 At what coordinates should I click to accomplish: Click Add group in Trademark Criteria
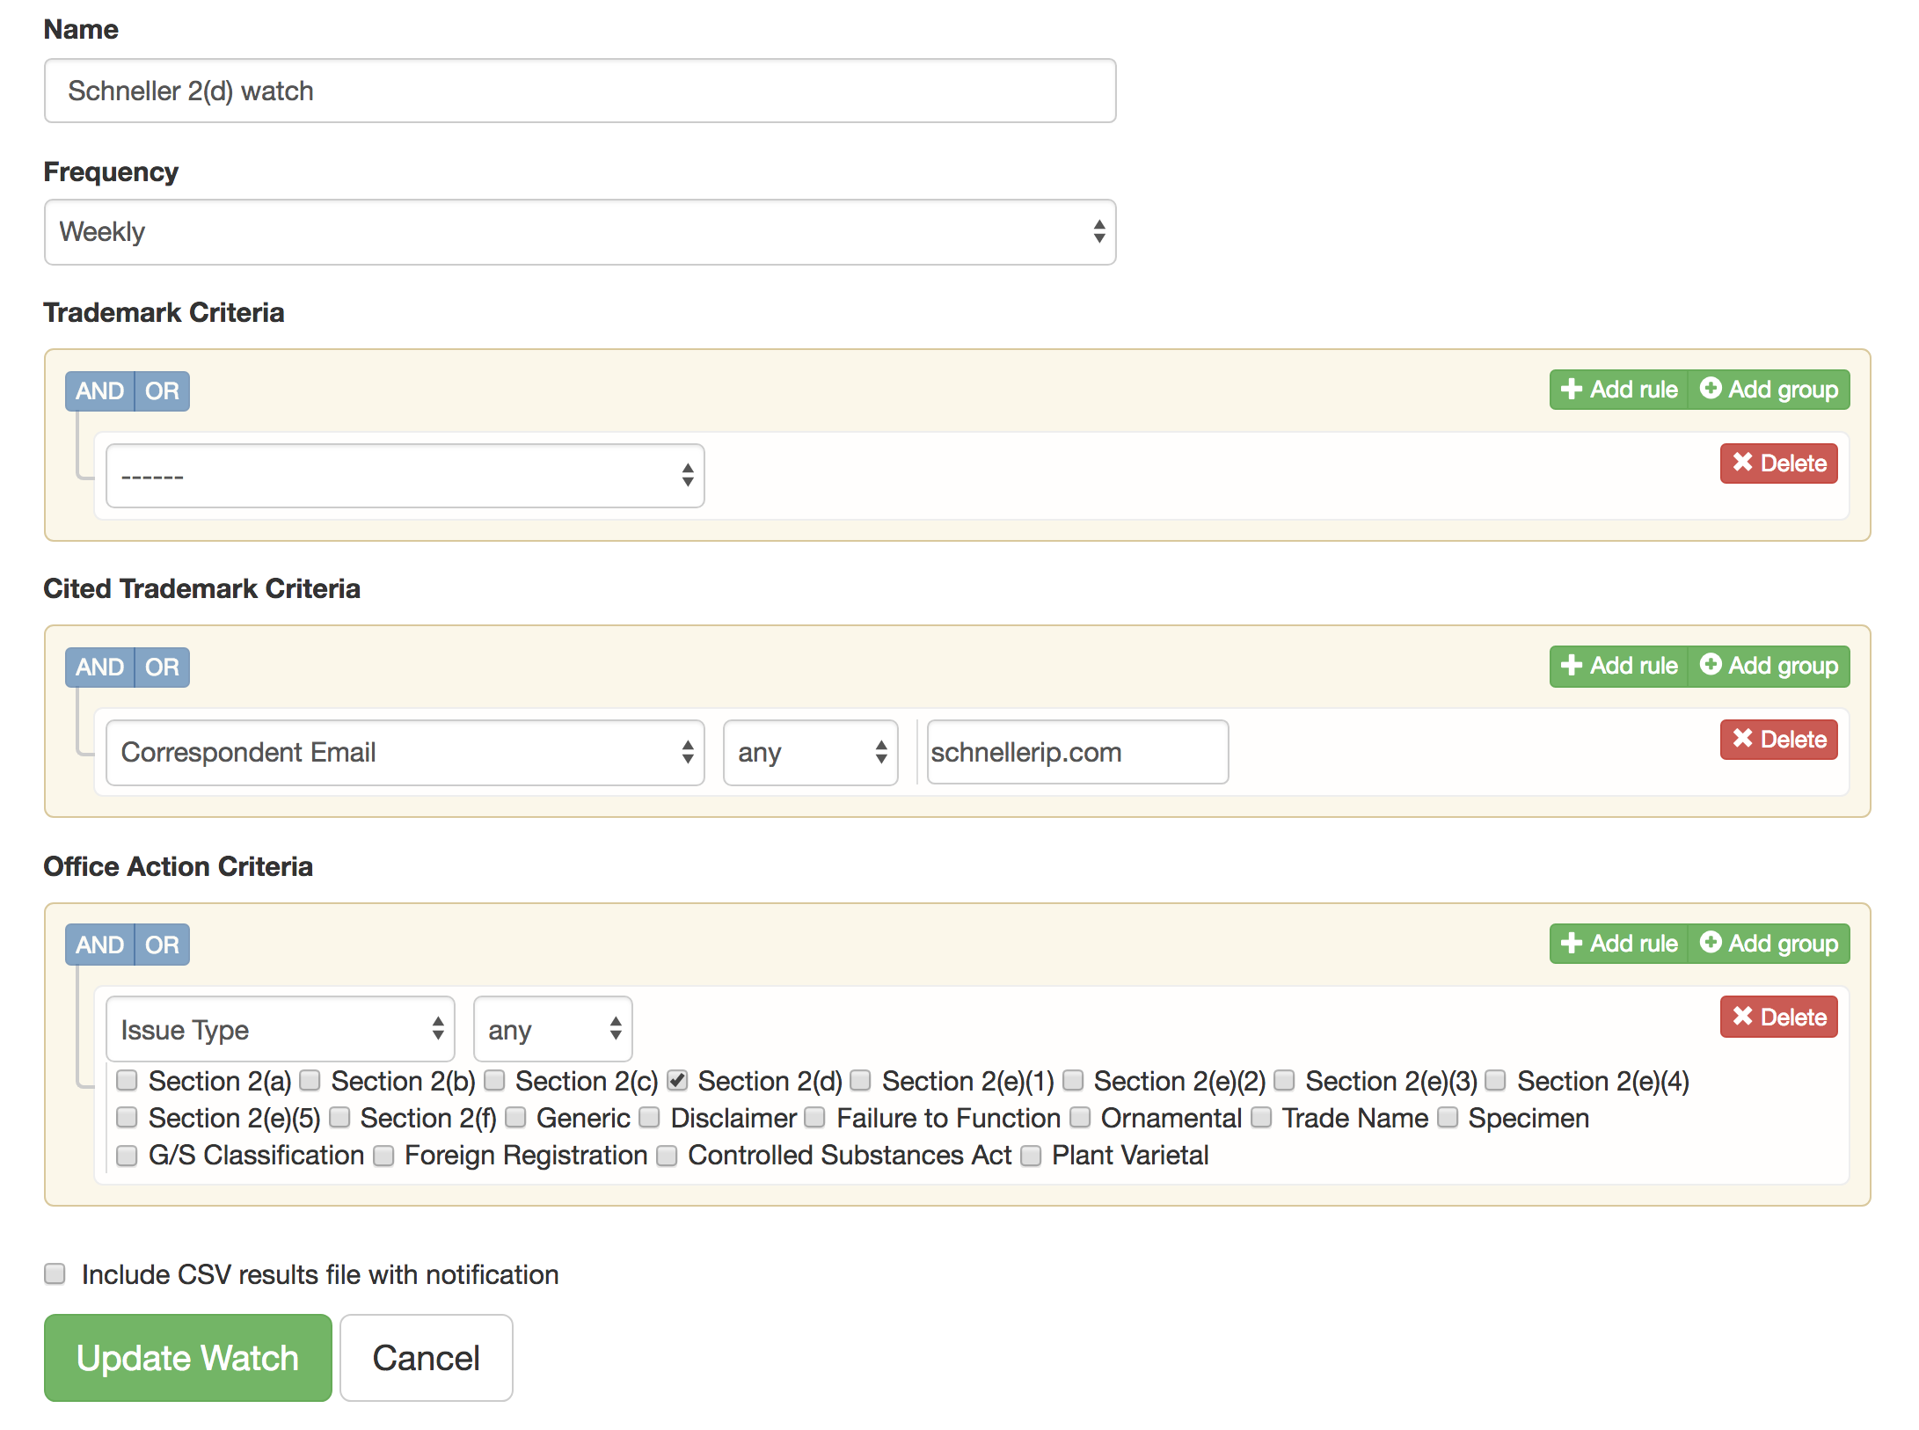coord(1769,390)
